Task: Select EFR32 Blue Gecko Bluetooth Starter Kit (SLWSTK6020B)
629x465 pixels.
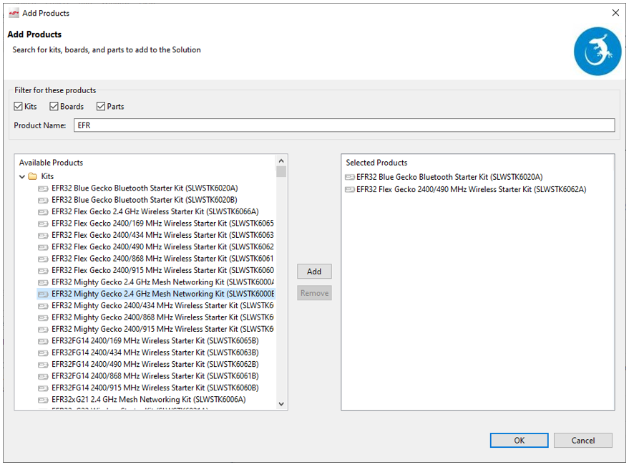Action: [x=145, y=200]
